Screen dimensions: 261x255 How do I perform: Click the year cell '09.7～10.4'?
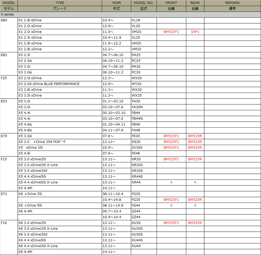point(116,211)
